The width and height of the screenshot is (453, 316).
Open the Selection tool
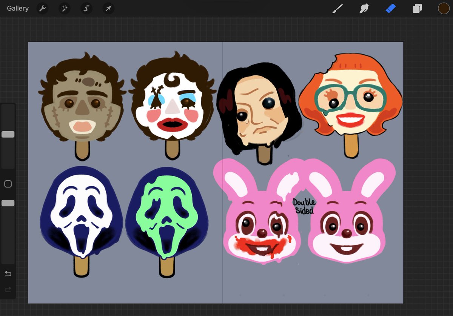click(x=86, y=8)
